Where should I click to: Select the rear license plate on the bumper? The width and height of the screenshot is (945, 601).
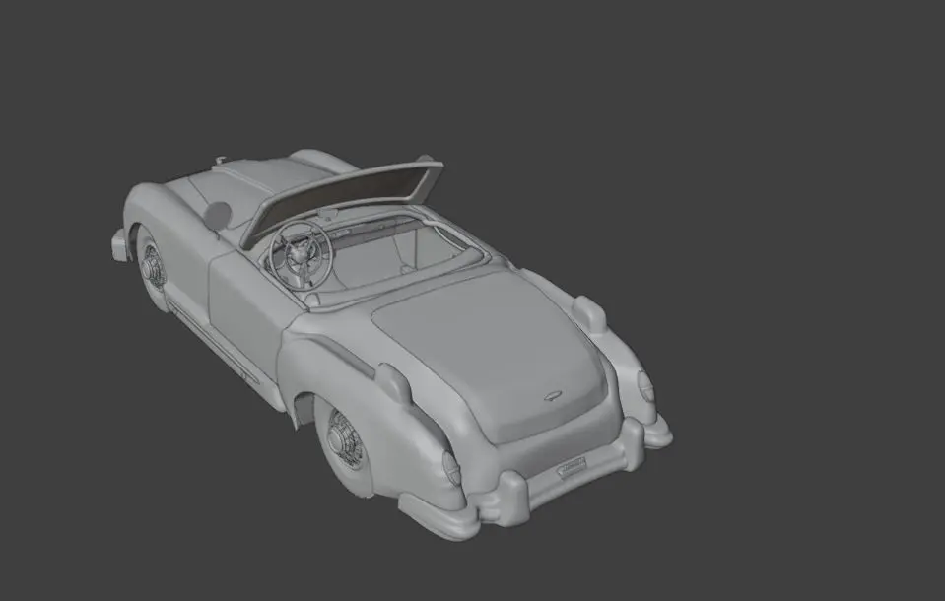coord(572,467)
